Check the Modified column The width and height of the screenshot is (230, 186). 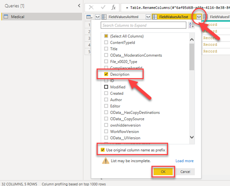[x=106, y=87]
